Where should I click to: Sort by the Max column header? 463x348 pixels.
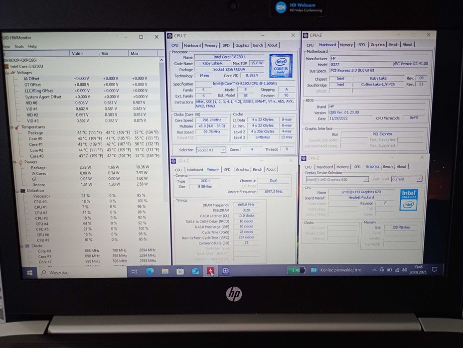pos(143,53)
